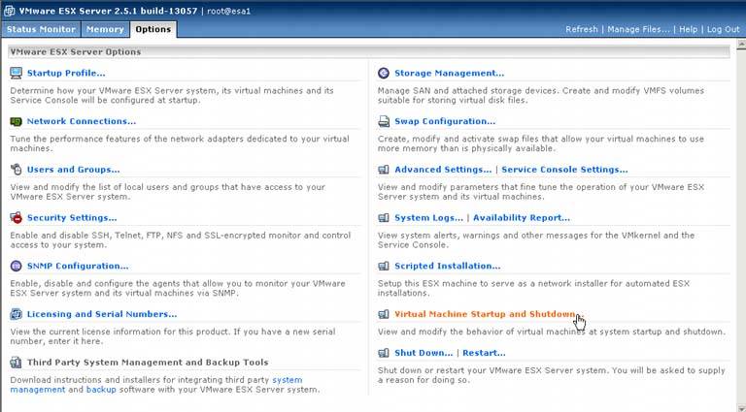Click the Restart link

coord(484,353)
